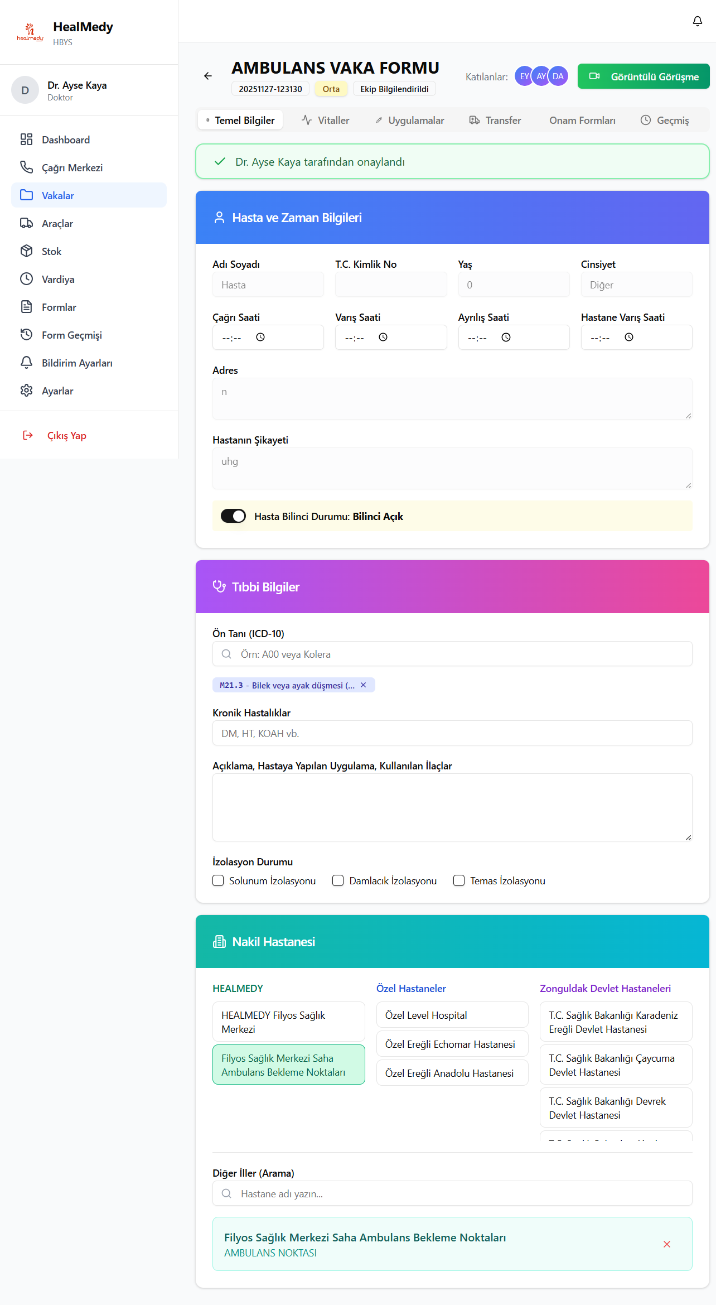Open clock picker for Hastane Varış Saati

click(x=628, y=337)
